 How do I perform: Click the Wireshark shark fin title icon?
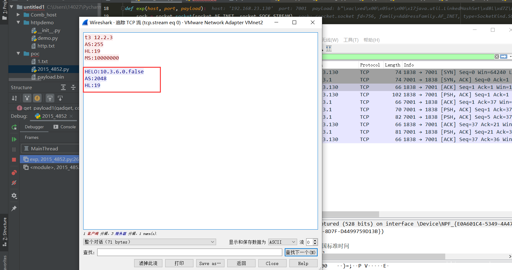[x=85, y=22]
